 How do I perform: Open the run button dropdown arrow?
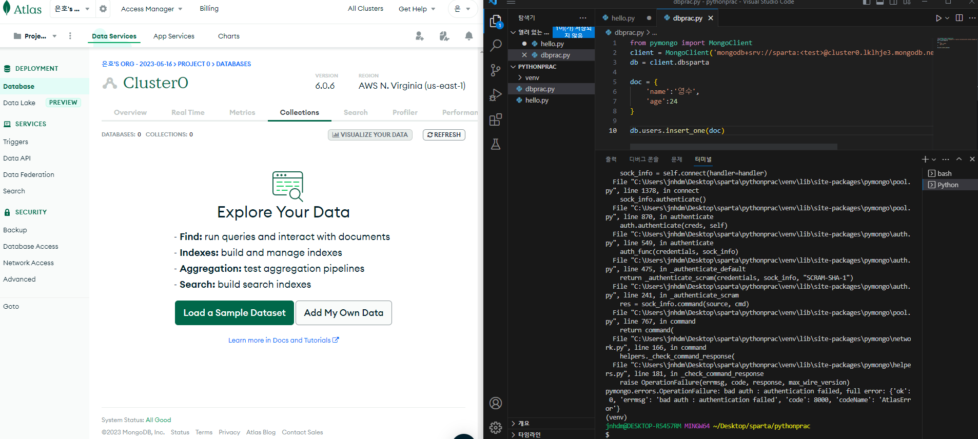(947, 18)
